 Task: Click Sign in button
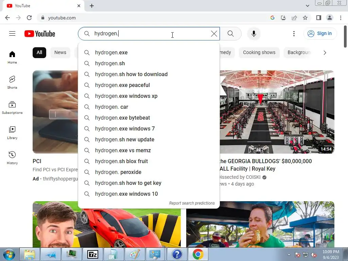click(x=320, y=34)
